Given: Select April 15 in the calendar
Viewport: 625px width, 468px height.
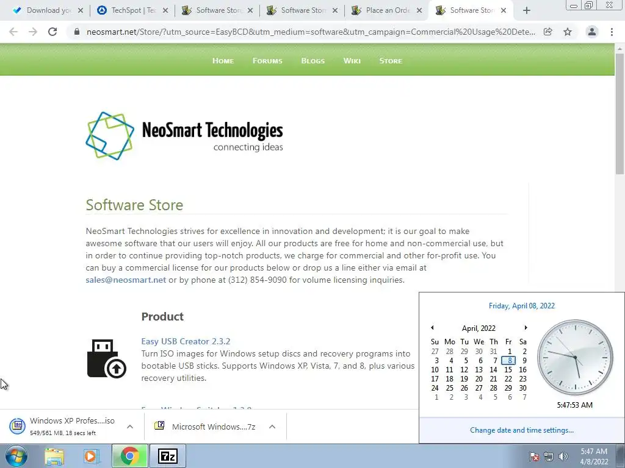Looking at the screenshot, I should coord(508,370).
